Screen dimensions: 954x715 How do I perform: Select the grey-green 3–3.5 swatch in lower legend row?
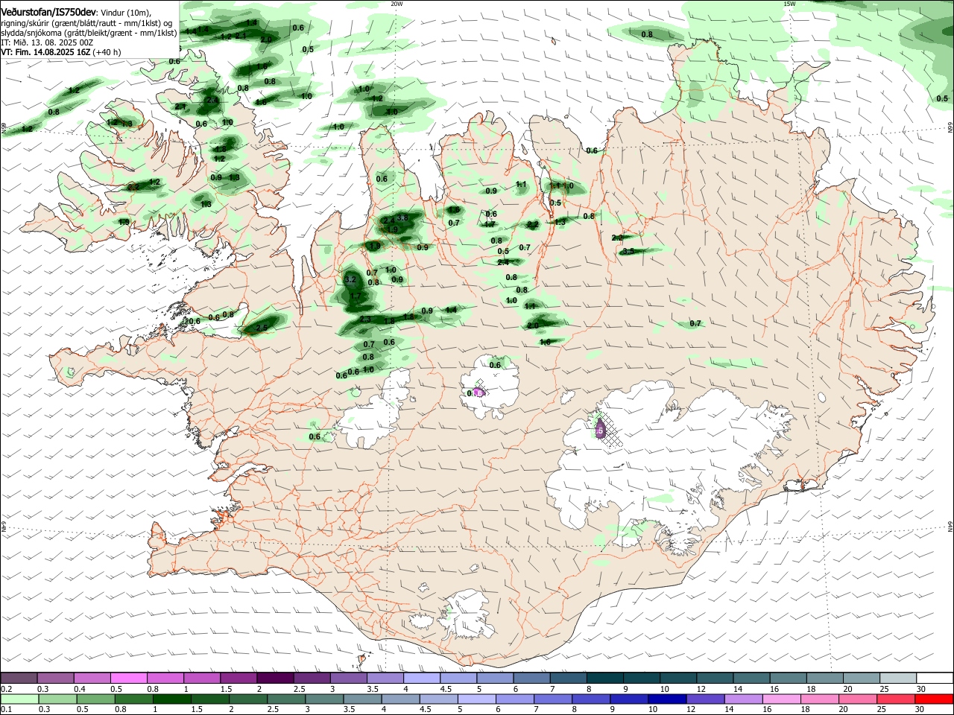click(x=323, y=699)
